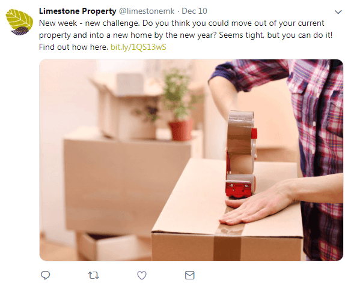Click the tweet text about new week challenge
The height and width of the screenshot is (283, 345).
[x=186, y=35]
